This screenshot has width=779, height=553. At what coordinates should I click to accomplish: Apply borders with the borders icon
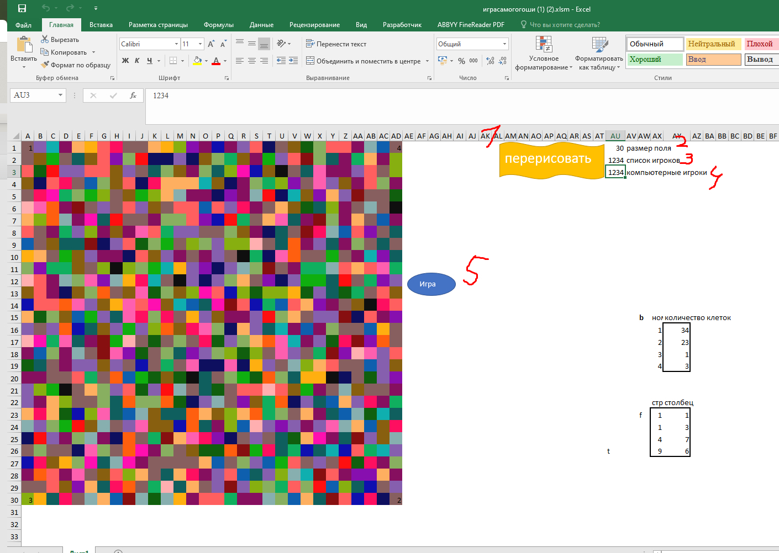tap(173, 61)
